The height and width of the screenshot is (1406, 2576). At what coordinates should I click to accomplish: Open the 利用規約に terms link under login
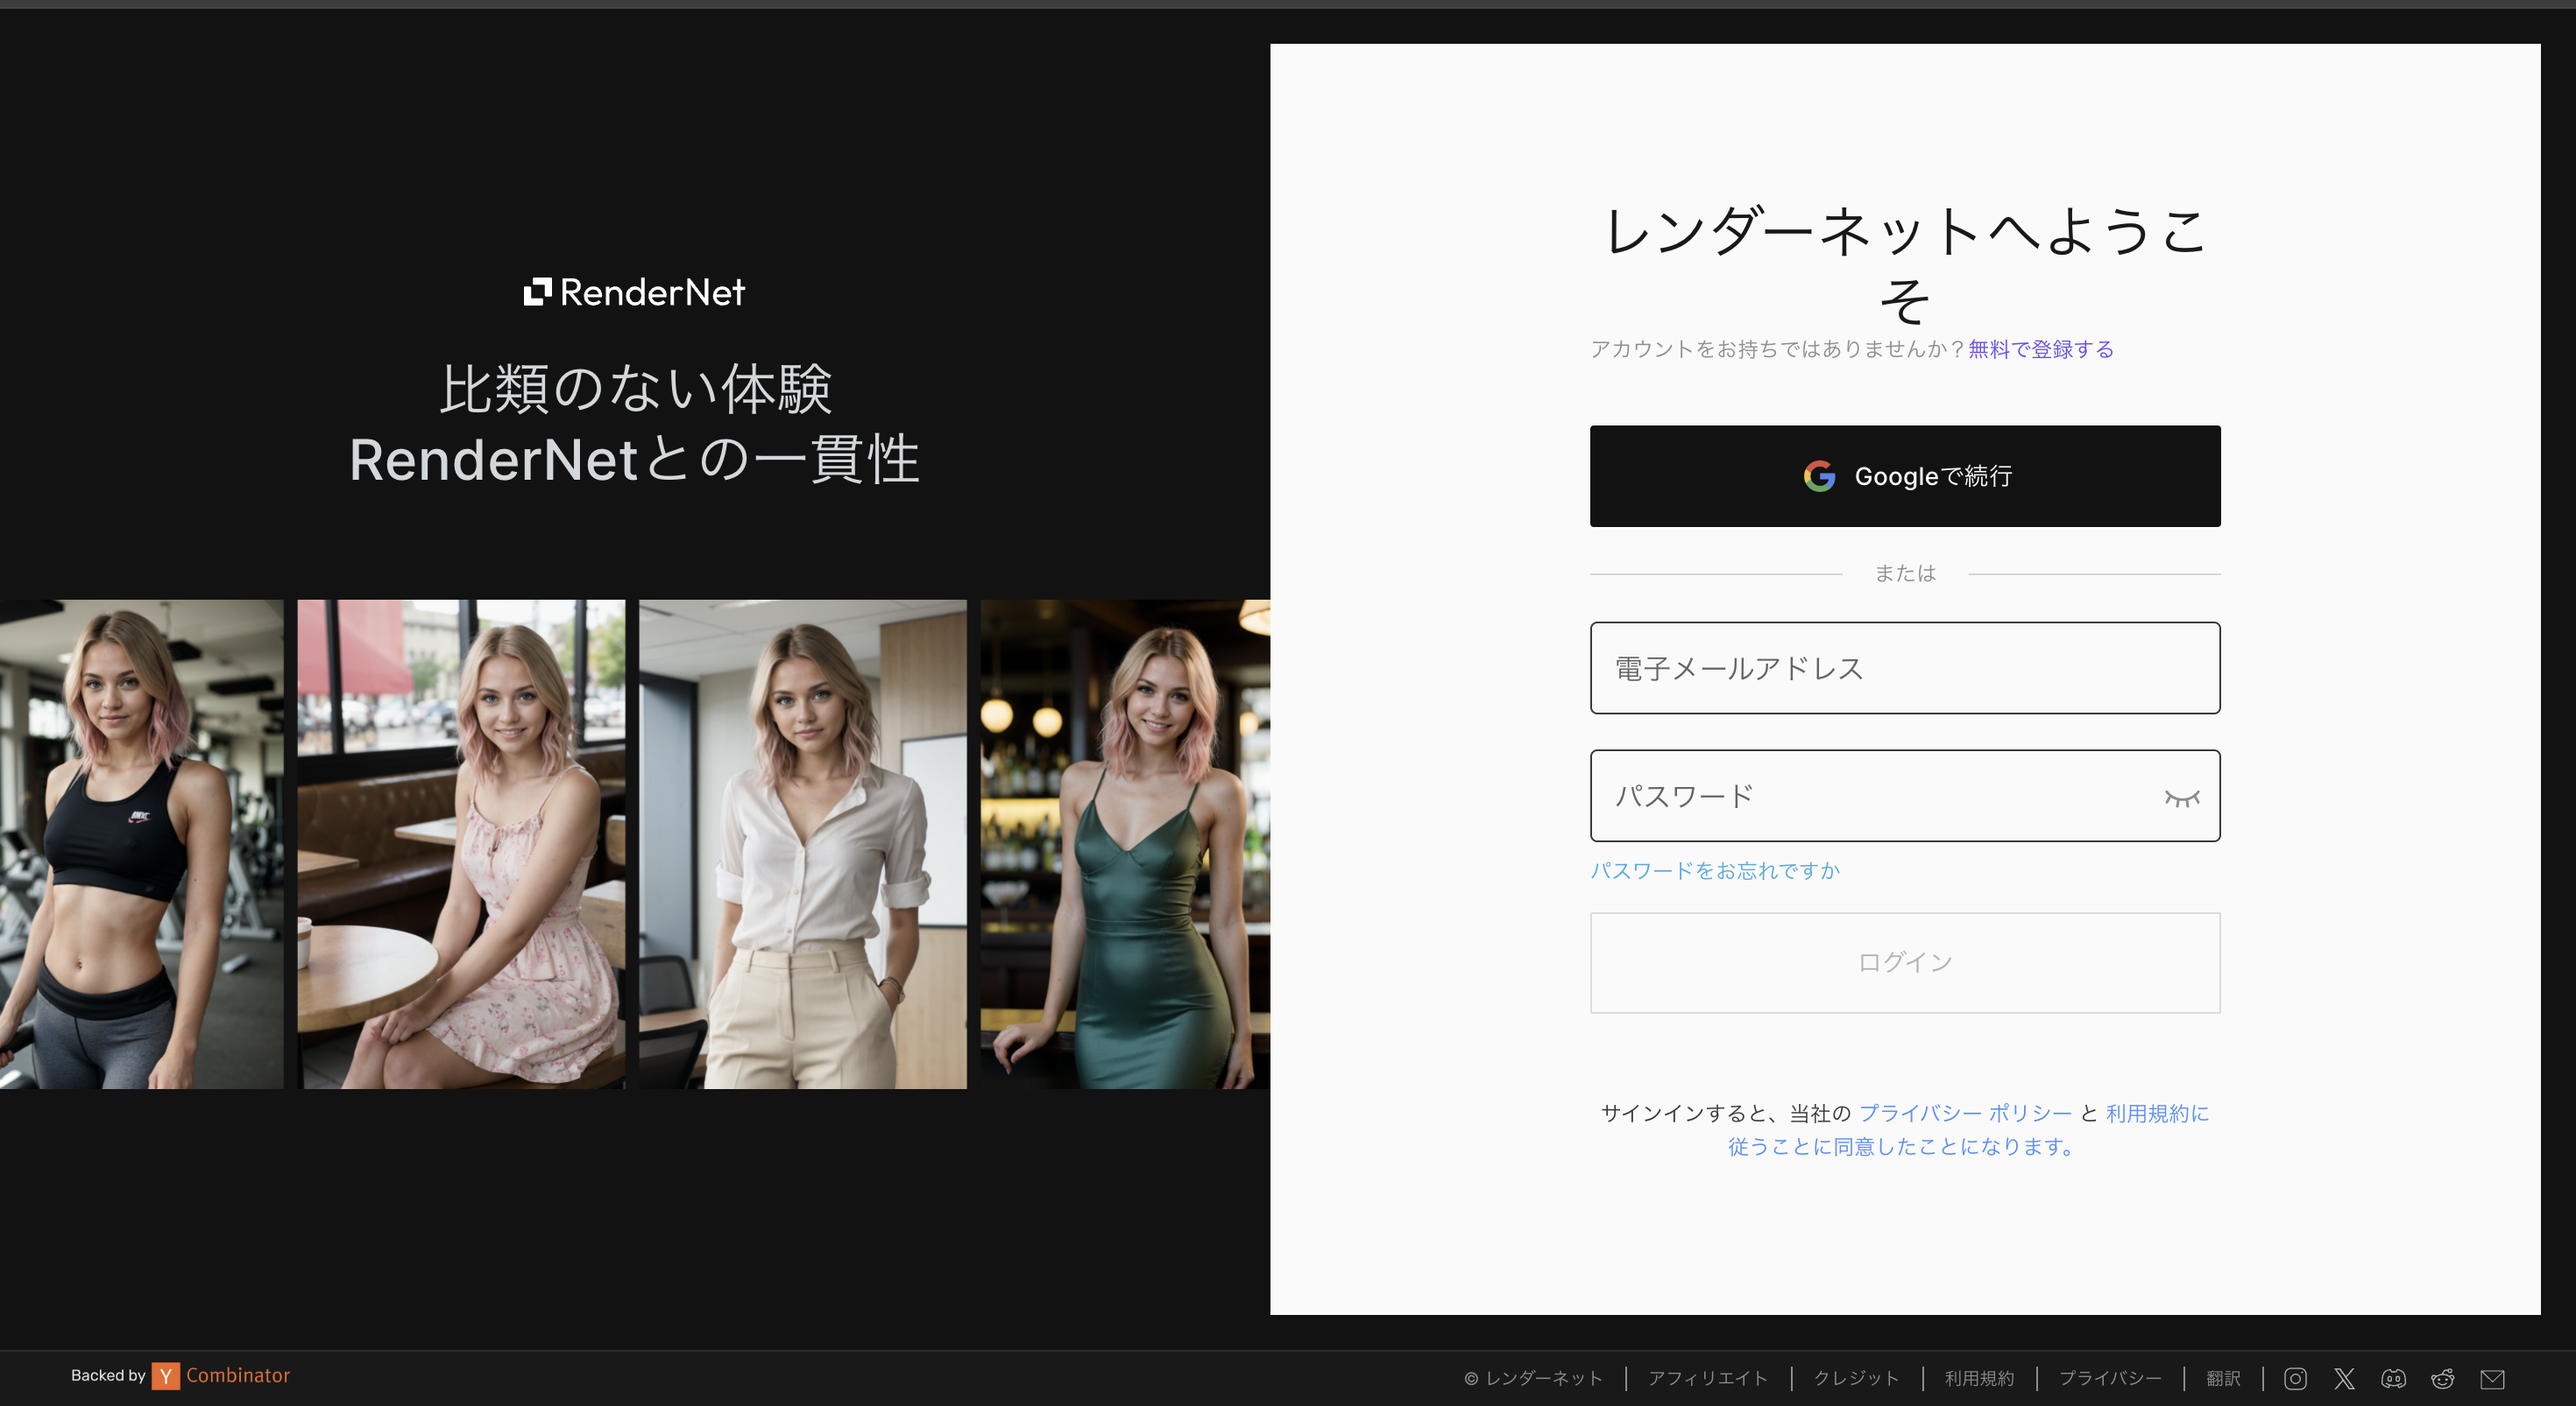(2157, 1112)
